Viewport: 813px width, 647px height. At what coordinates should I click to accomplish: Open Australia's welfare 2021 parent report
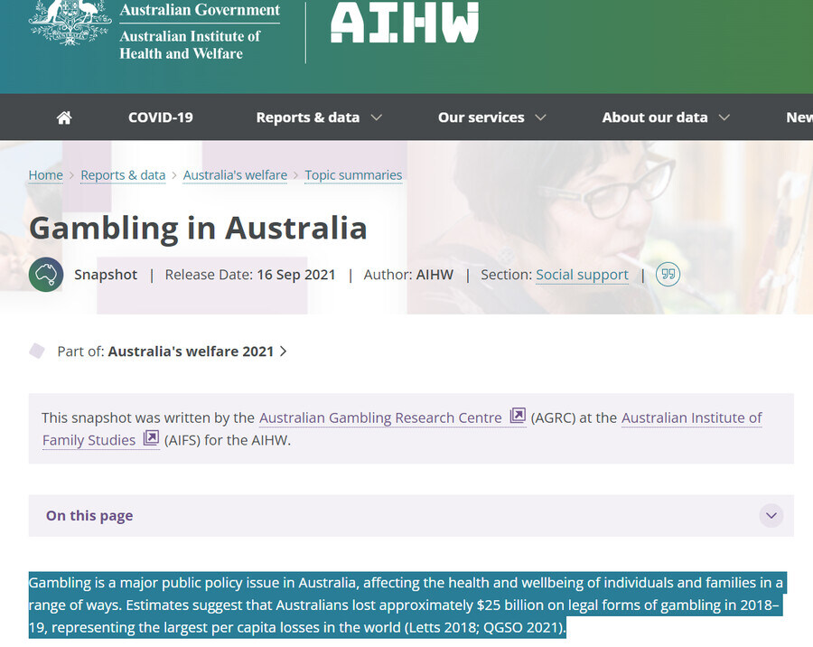(191, 352)
